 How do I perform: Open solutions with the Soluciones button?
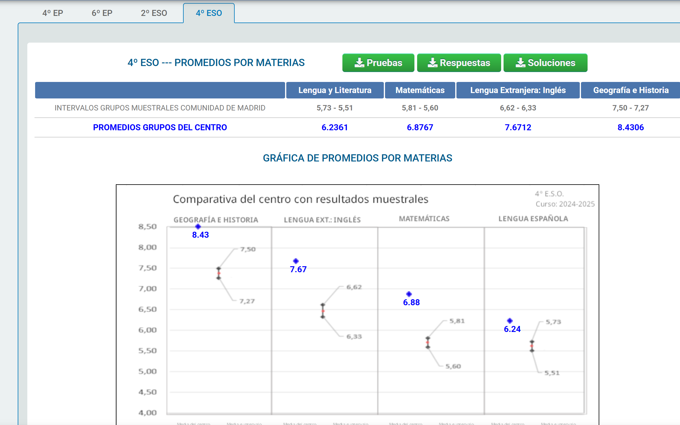546,62
